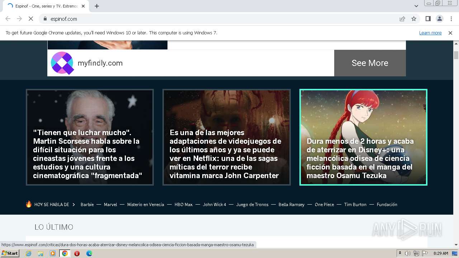
Task: Open Misterio en Venecia topic
Action: pos(146,205)
